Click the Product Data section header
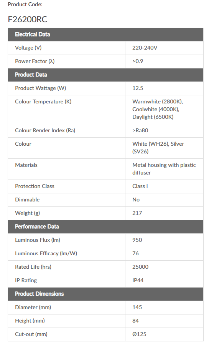 [x=105, y=75]
